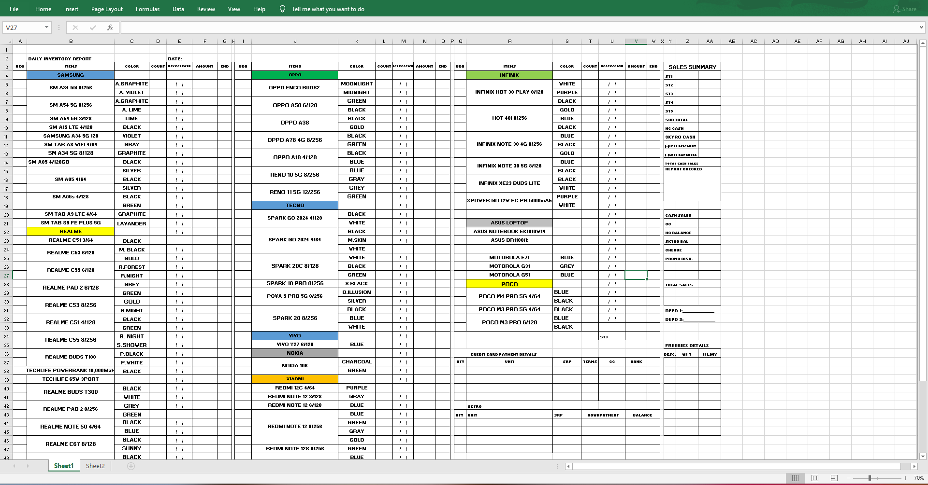
Task: Click the Tell me what you want box
Action: pyautogui.click(x=328, y=9)
